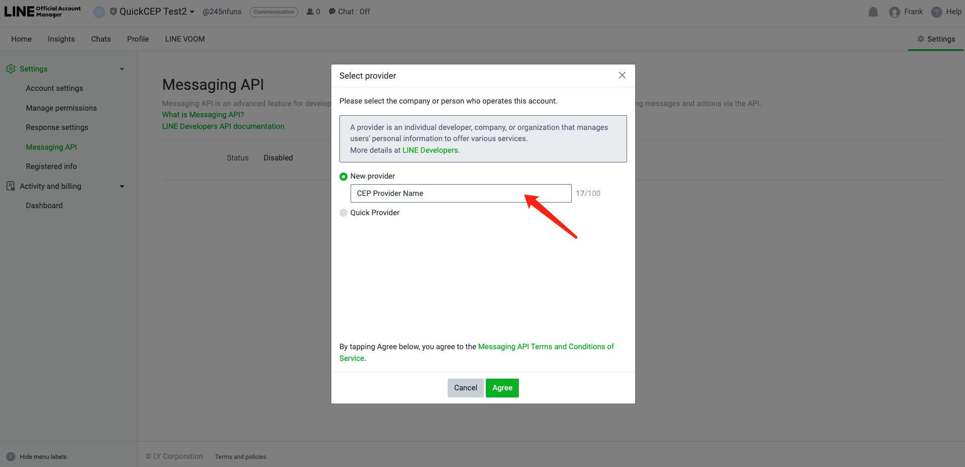Open Manage permissions in sidebar
Image resolution: width=965 pixels, height=467 pixels.
(x=61, y=108)
